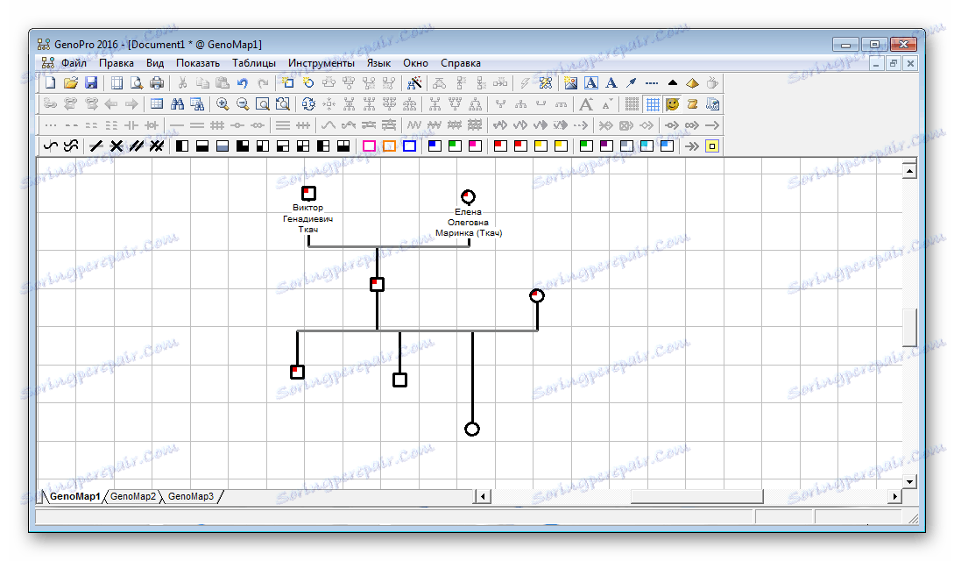954x561 pixels.
Task: Open the Показать menu
Action: [x=198, y=63]
